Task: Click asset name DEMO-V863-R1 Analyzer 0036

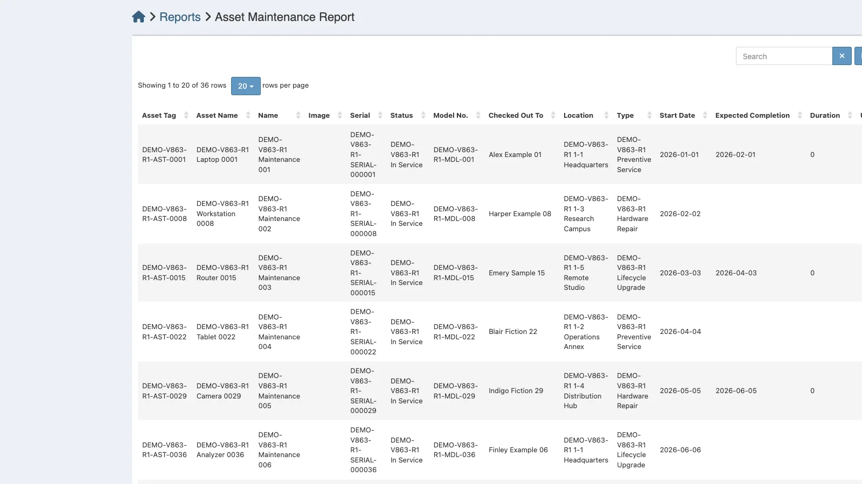Action: pos(223,450)
